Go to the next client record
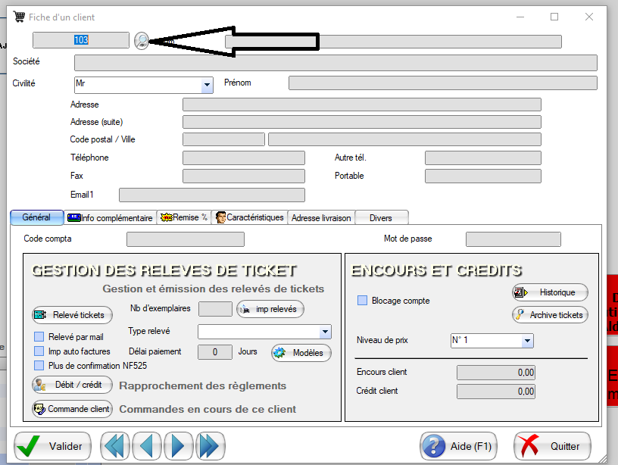 coord(178,445)
